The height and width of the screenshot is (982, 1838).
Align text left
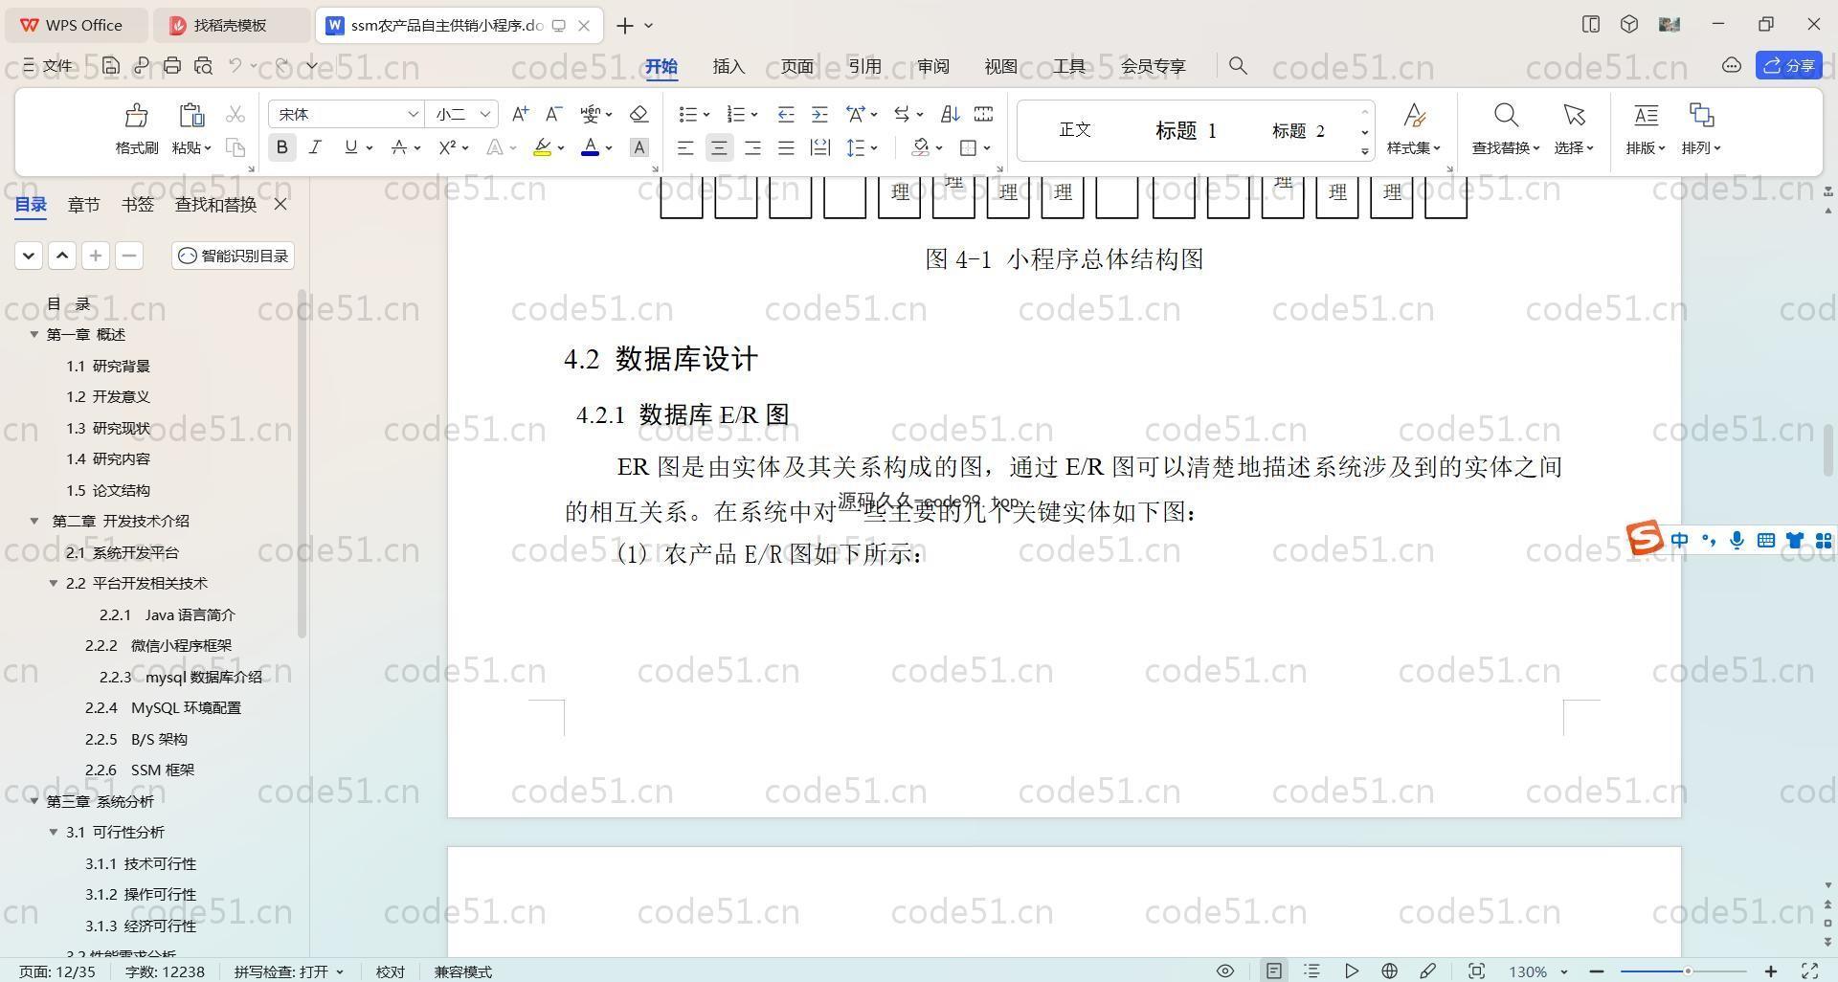[x=685, y=147]
